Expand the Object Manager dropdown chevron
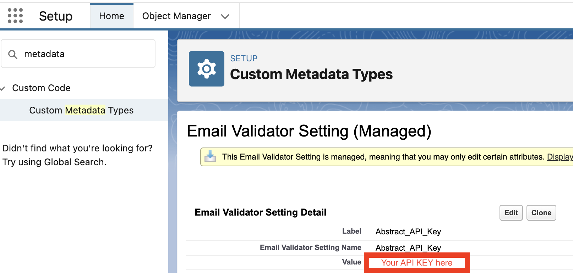This screenshot has width=573, height=273. tap(225, 16)
